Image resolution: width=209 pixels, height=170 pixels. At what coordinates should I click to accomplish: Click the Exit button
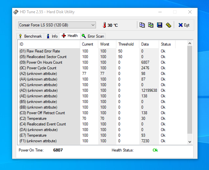184,25
